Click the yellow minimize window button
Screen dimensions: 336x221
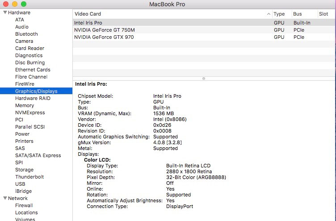(x=15, y=4)
